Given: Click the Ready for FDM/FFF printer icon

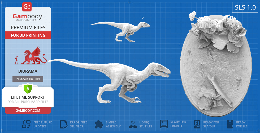Looking at the screenshot, I should pyautogui.click(x=164, y=124).
